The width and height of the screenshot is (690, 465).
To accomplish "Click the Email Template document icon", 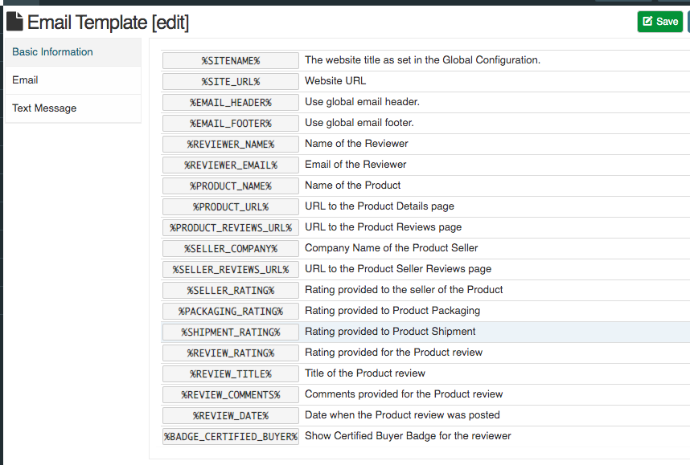I will [14, 22].
